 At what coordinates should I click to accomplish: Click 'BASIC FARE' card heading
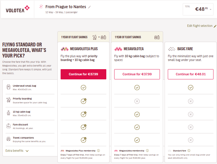pyautogui.click(x=185, y=49)
